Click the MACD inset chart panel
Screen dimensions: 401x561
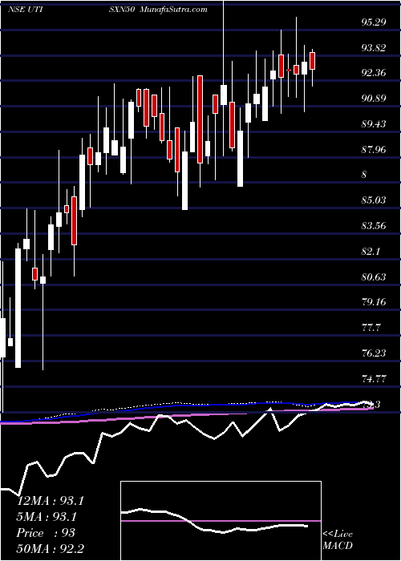click(x=221, y=521)
